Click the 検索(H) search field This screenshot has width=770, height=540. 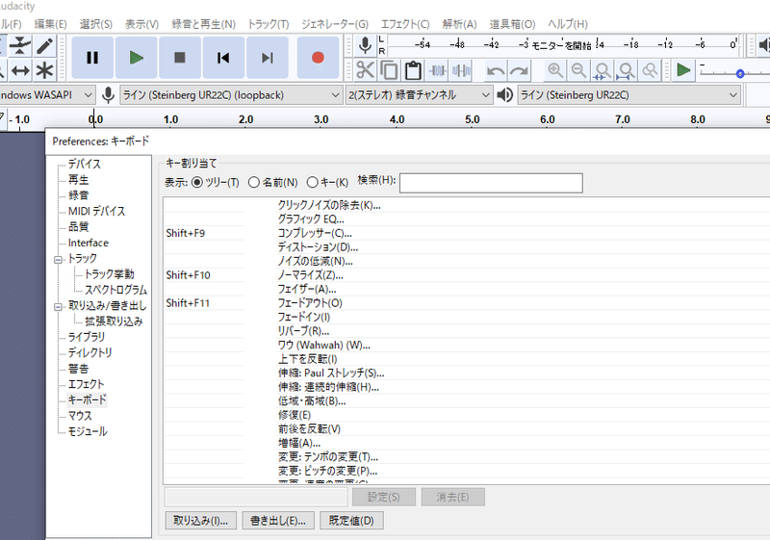click(491, 183)
